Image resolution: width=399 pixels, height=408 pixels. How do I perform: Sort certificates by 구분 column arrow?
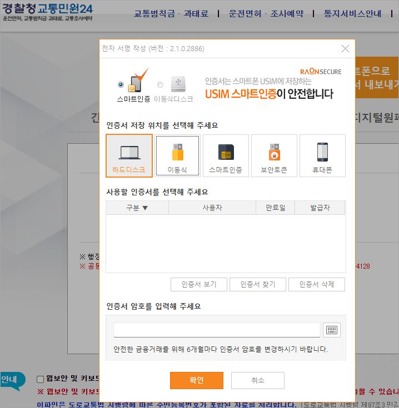pyautogui.click(x=145, y=208)
